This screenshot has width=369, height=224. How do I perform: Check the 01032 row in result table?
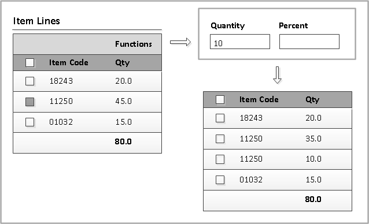(x=220, y=180)
